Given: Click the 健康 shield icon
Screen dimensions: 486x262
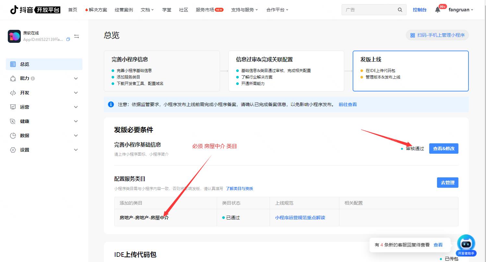Looking at the screenshot, I should pyautogui.click(x=13, y=121).
